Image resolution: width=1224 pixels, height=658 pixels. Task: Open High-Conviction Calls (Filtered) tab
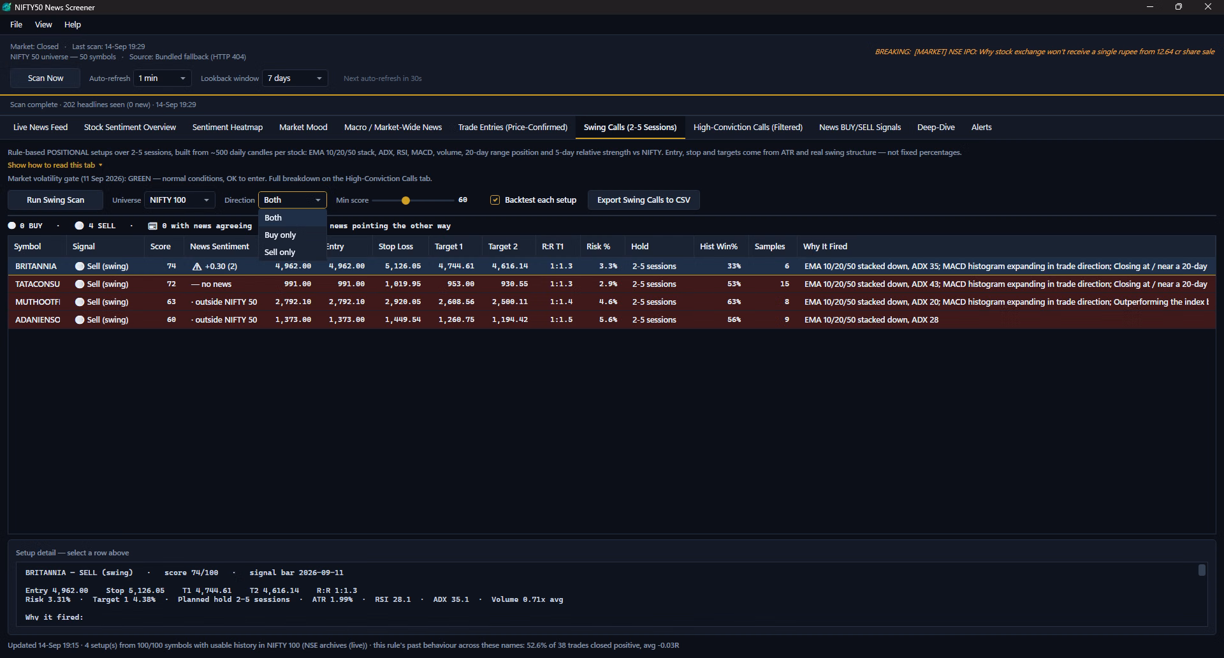click(x=748, y=128)
